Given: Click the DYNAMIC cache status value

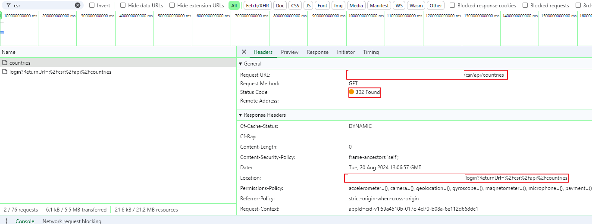Looking at the screenshot, I should pyautogui.click(x=360, y=126).
